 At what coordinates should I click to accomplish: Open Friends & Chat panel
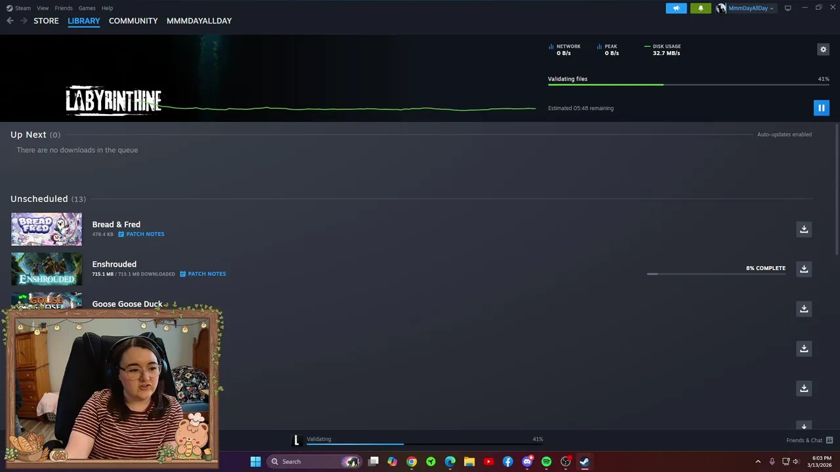coord(809,440)
